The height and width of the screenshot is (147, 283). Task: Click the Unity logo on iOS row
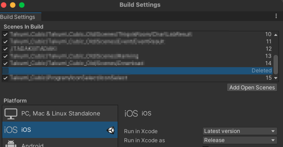click(x=111, y=130)
